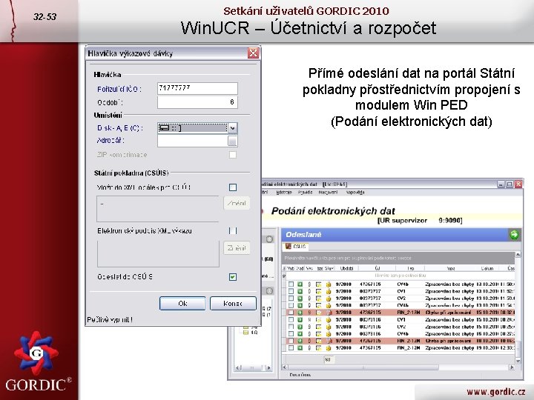This screenshot has width=534, height=400.
Task: Click Změnit button beside the electronic signature box
Action: click(237, 248)
